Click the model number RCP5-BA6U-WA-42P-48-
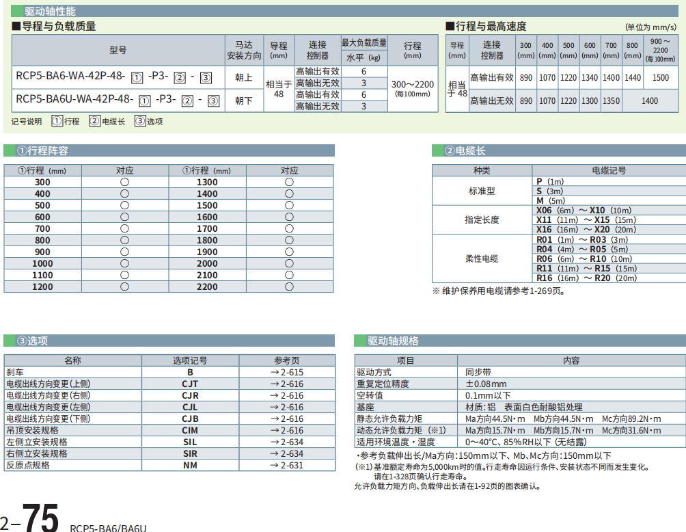Screen dimensions: 686x532 74,99
